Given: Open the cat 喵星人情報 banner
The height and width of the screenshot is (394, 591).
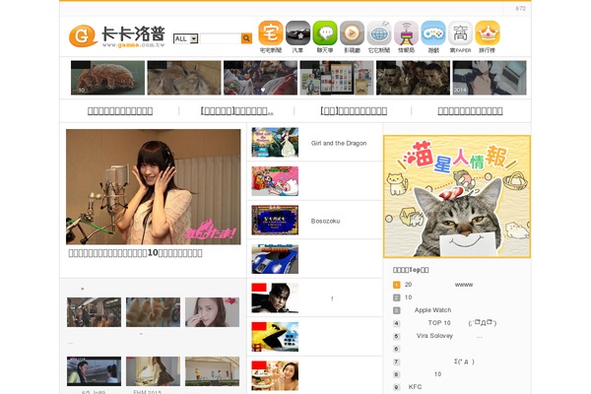Looking at the screenshot, I should coord(456,195).
